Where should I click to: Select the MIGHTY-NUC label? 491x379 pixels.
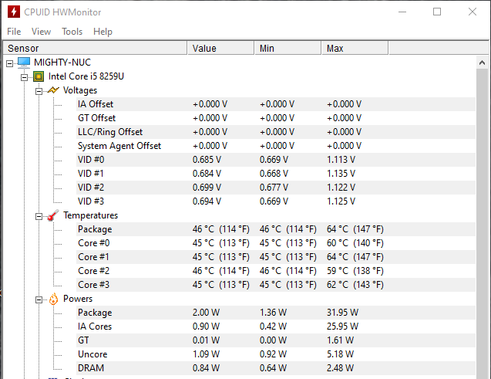point(62,63)
